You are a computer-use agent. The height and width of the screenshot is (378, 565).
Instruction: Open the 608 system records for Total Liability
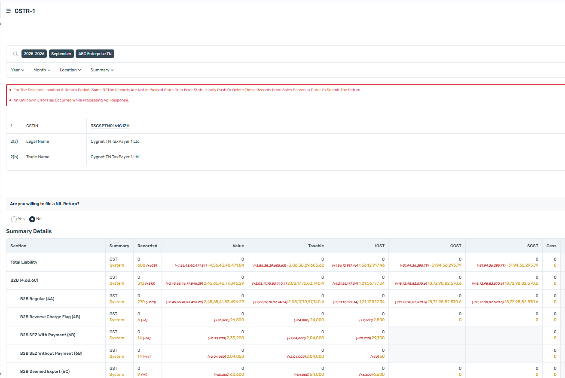click(x=141, y=265)
